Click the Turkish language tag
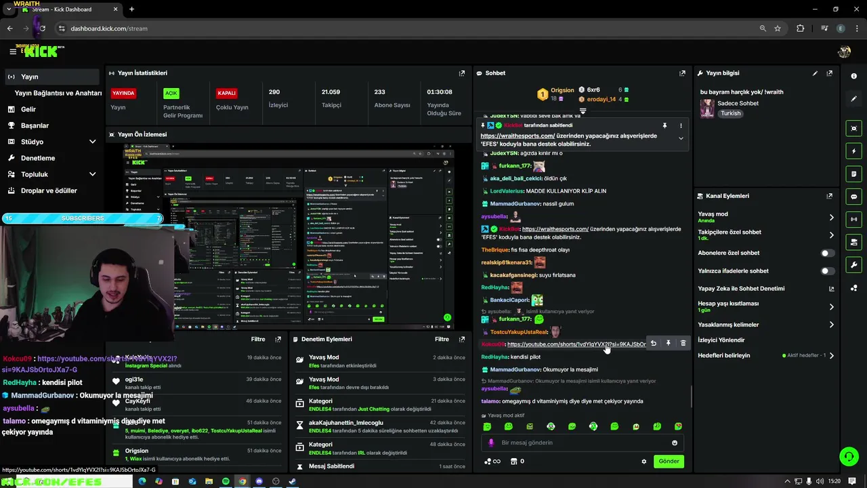 [x=730, y=113]
